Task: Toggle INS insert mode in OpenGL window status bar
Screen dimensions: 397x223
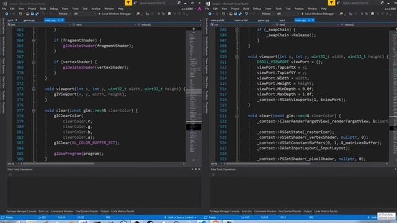Action: pyautogui.click(x=108, y=217)
